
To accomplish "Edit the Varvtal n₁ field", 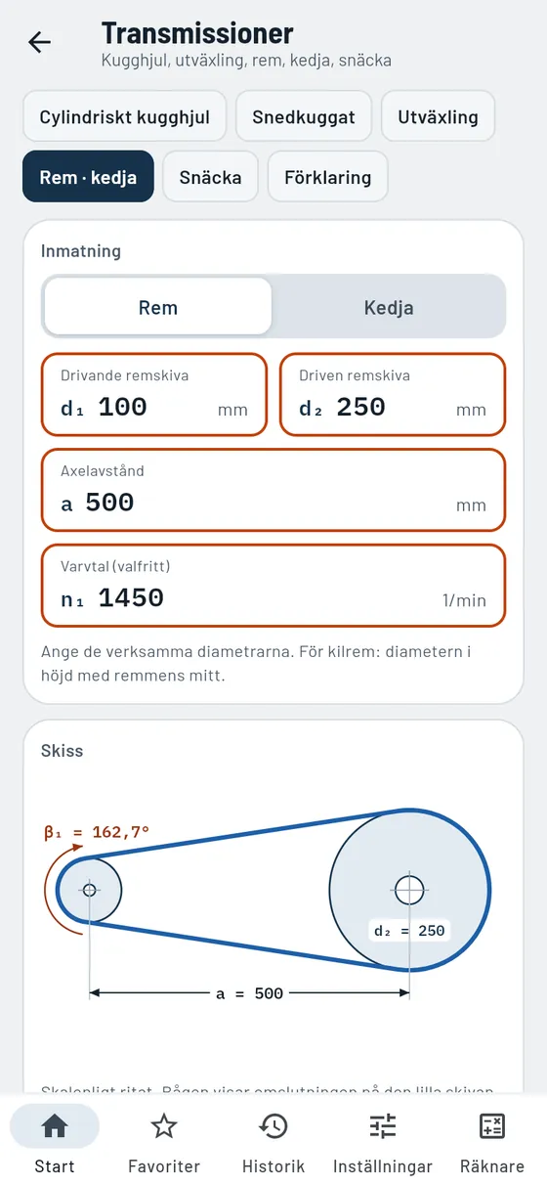I will pos(273,585).
